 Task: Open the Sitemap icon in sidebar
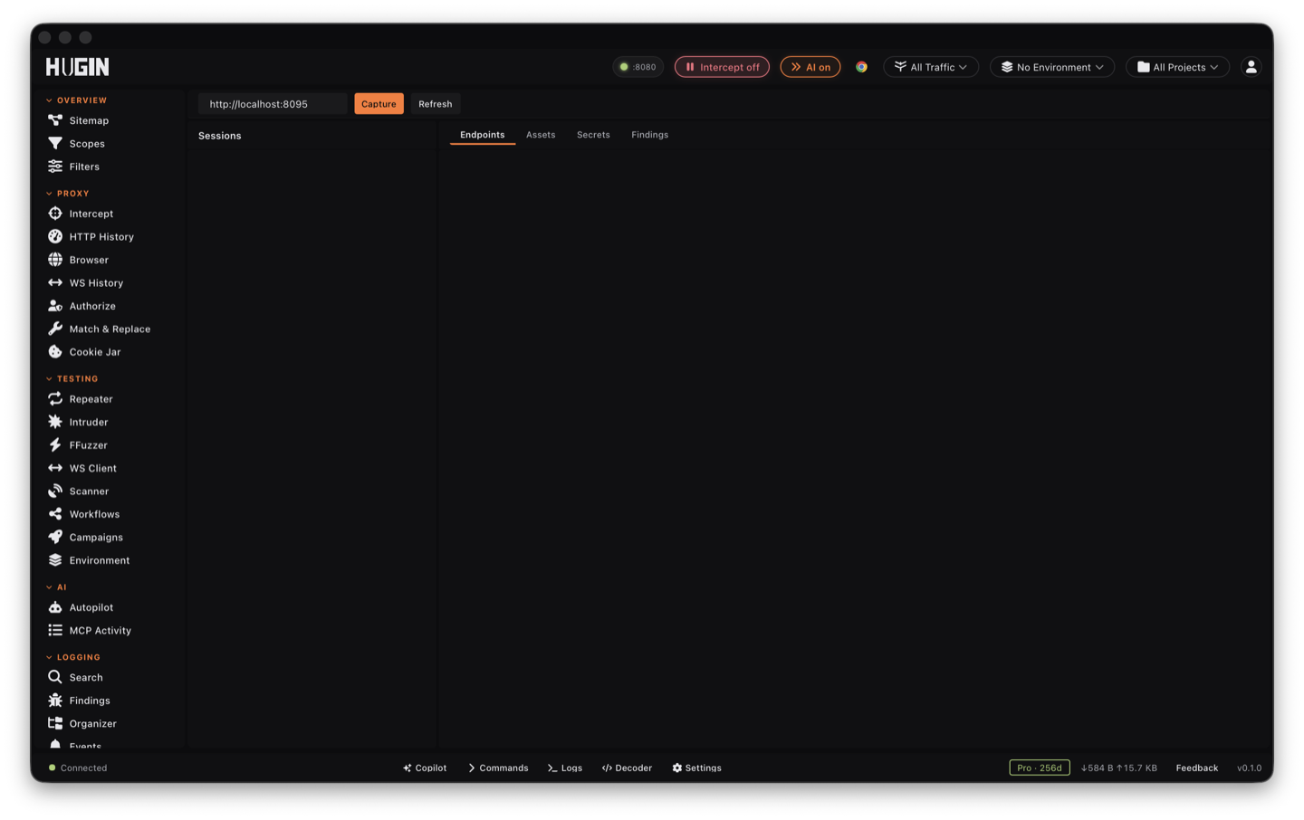[x=55, y=120]
